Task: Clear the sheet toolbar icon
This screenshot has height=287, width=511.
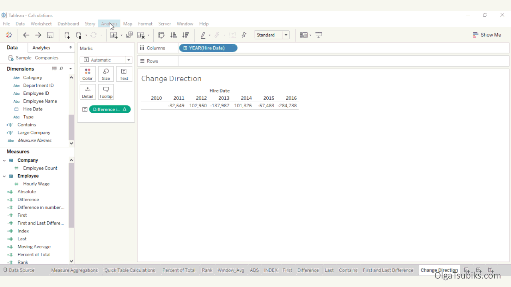Action: pos(141,35)
